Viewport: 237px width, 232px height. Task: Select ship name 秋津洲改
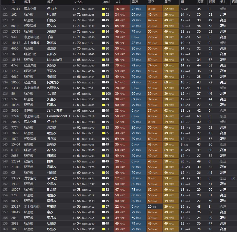tap(53, 88)
